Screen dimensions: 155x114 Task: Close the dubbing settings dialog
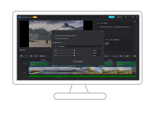point(102,32)
